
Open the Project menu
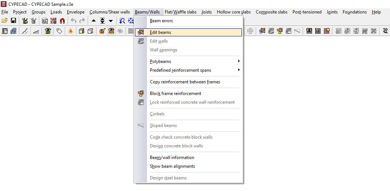coord(20,12)
